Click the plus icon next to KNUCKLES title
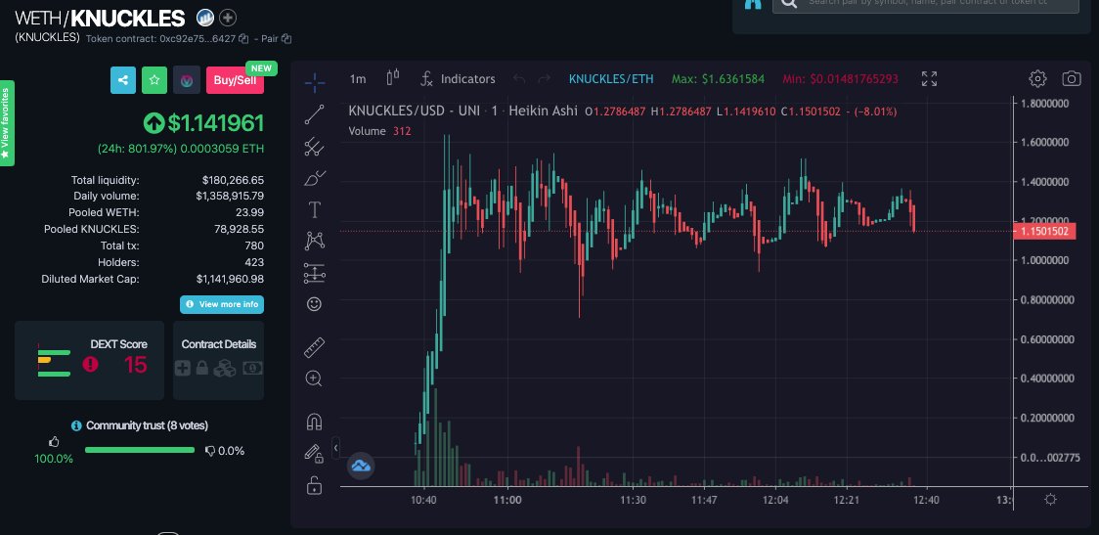Image resolution: width=1099 pixels, height=535 pixels. point(228,18)
